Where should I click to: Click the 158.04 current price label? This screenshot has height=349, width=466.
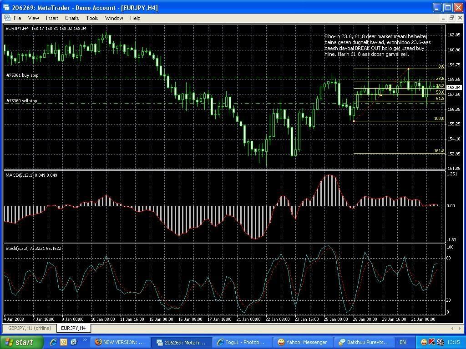click(454, 87)
